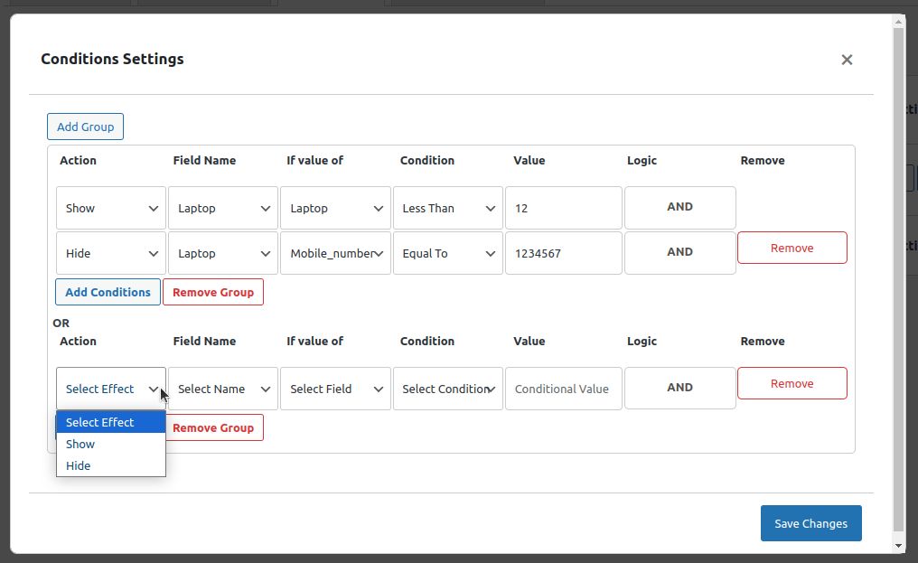Open the Less Than condition dropdown
The image size is (918, 563).
tap(448, 208)
